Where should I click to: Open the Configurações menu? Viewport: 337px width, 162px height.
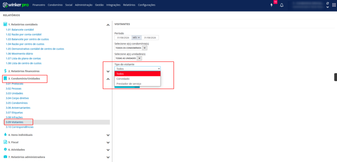tap(146, 5)
